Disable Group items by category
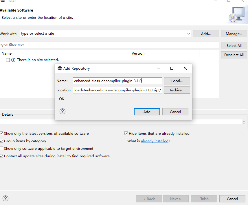Screen dimensions: 248x205 pyautogui.click(x=2, y=141)
